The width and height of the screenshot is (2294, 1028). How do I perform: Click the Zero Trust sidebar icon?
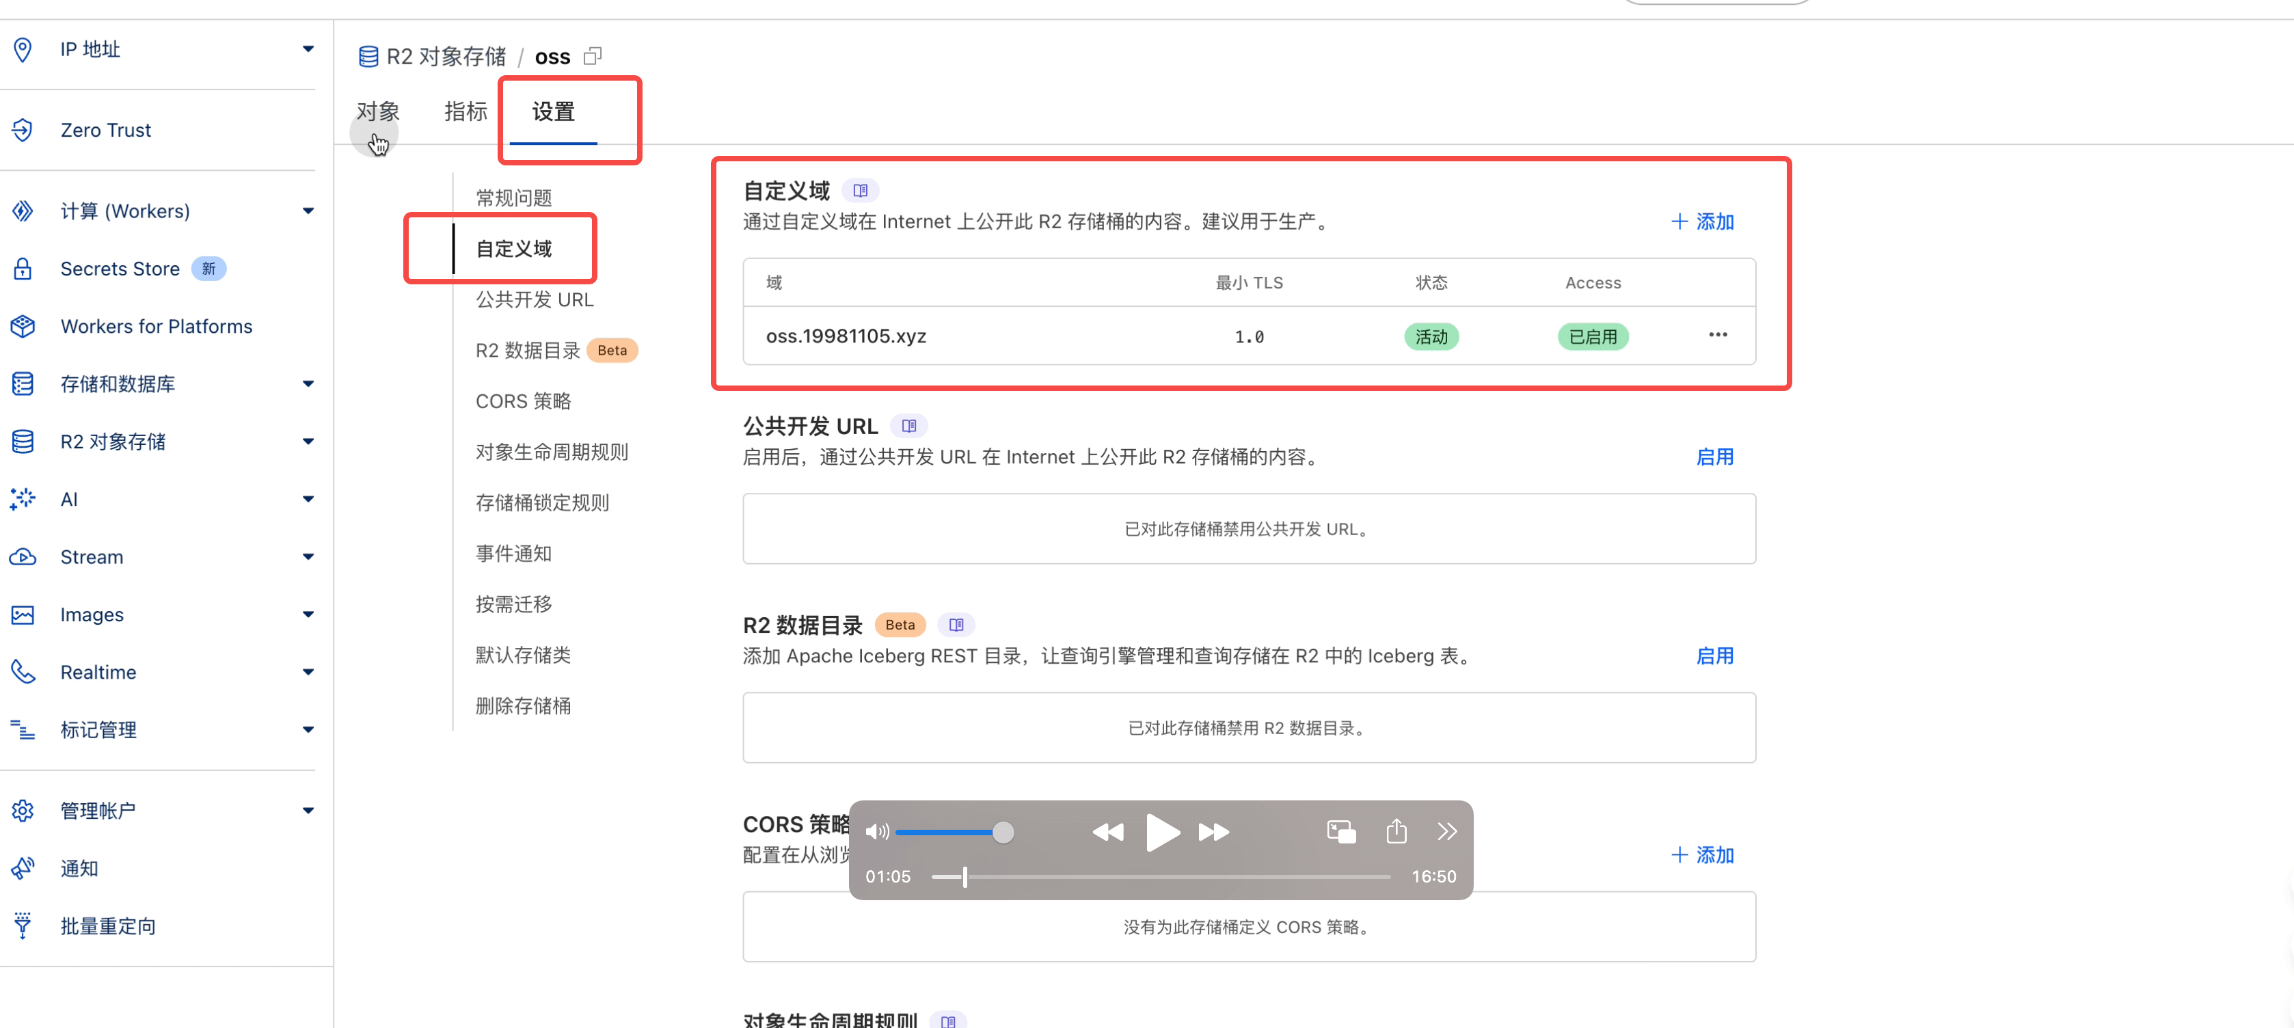tap(23, 130)
